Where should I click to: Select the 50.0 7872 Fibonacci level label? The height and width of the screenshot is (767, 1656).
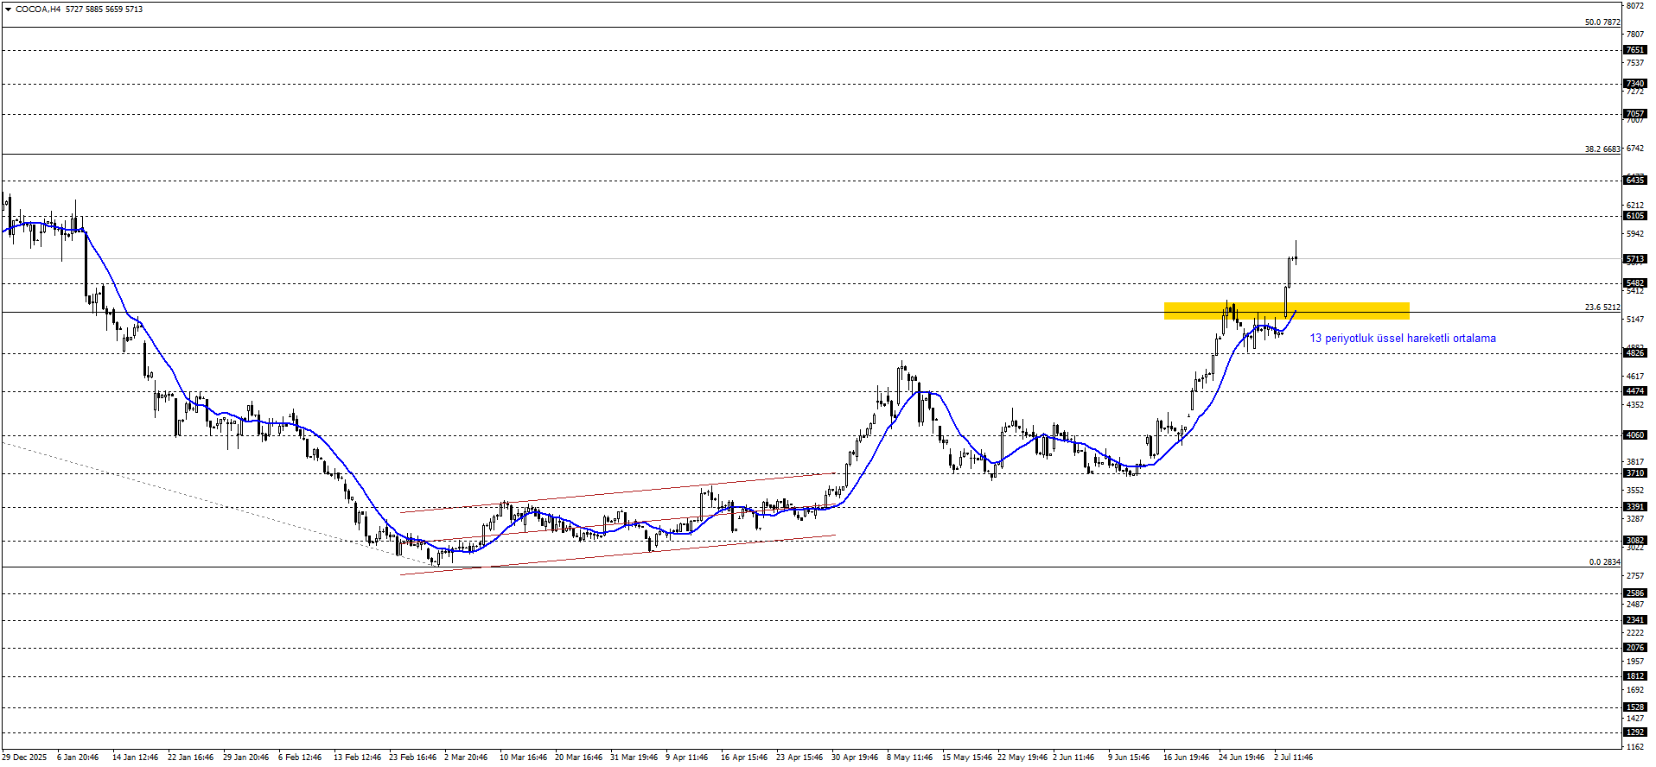coord(1602,22)
